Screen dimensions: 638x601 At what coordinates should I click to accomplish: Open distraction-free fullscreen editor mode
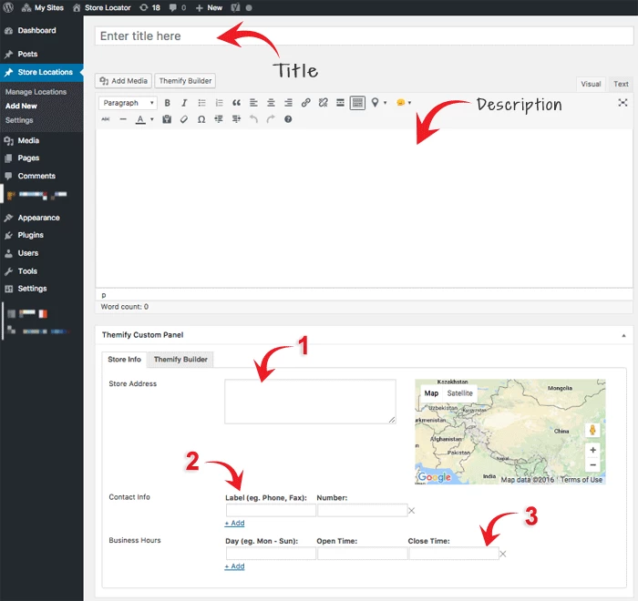(623, 103)
